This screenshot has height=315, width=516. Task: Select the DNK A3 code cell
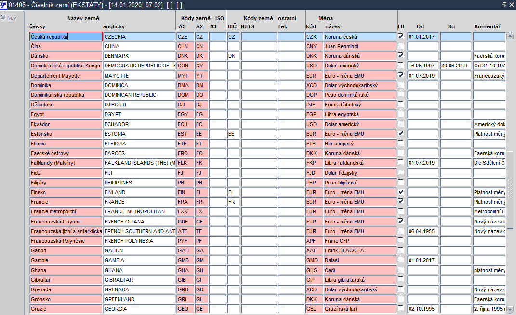185,56
